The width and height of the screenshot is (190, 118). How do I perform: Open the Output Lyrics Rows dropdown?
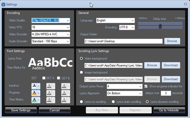coord(125,86)
